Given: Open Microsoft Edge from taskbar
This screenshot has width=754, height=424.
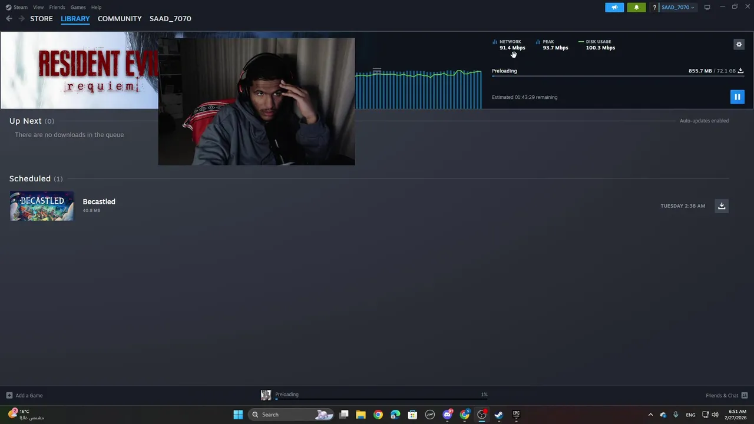Looking at the screenshot, I should tap(395, 415).
